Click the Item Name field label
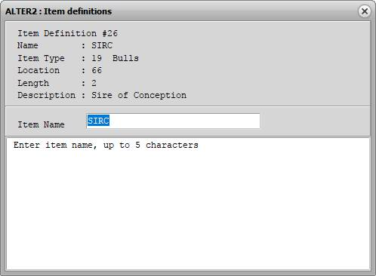The height and width of the screenshot is (276, 376). click(41, 124)
